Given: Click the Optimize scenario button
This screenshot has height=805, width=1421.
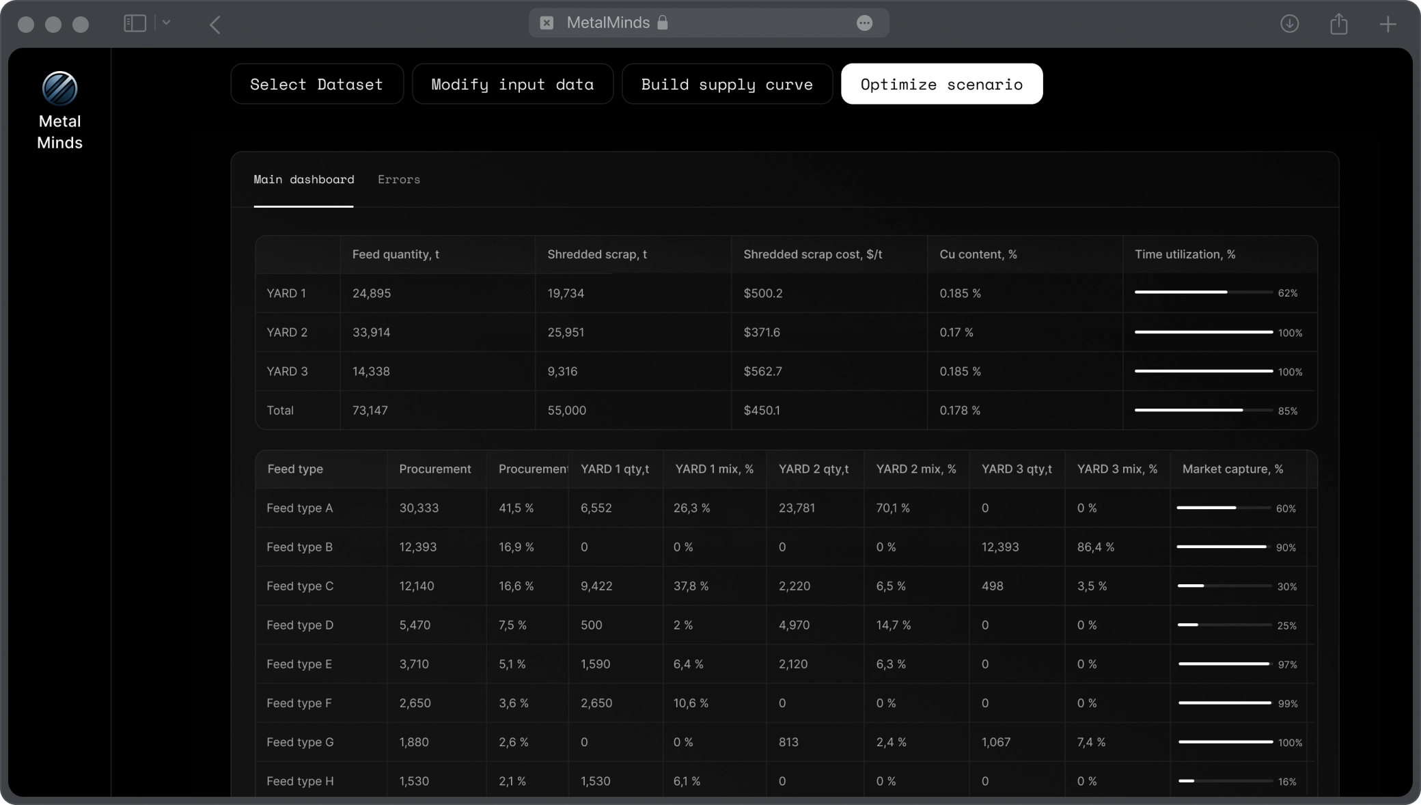Looking at the screenshot, I should point(941,84).
